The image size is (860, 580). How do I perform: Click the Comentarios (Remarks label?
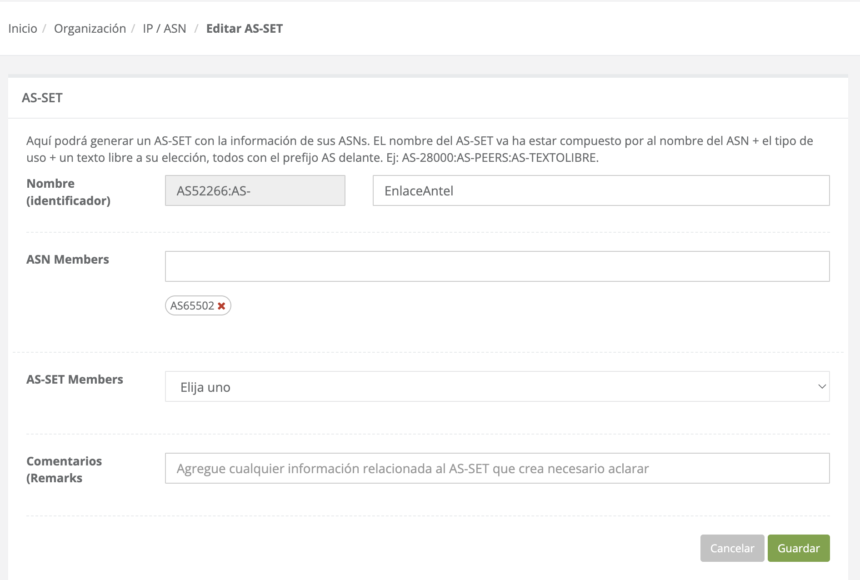[64, 470]
